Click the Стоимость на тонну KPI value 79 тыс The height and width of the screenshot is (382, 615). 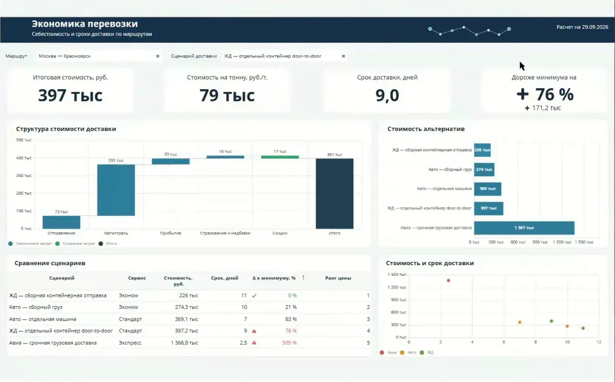pyautogui.click(x=227, y=95)
